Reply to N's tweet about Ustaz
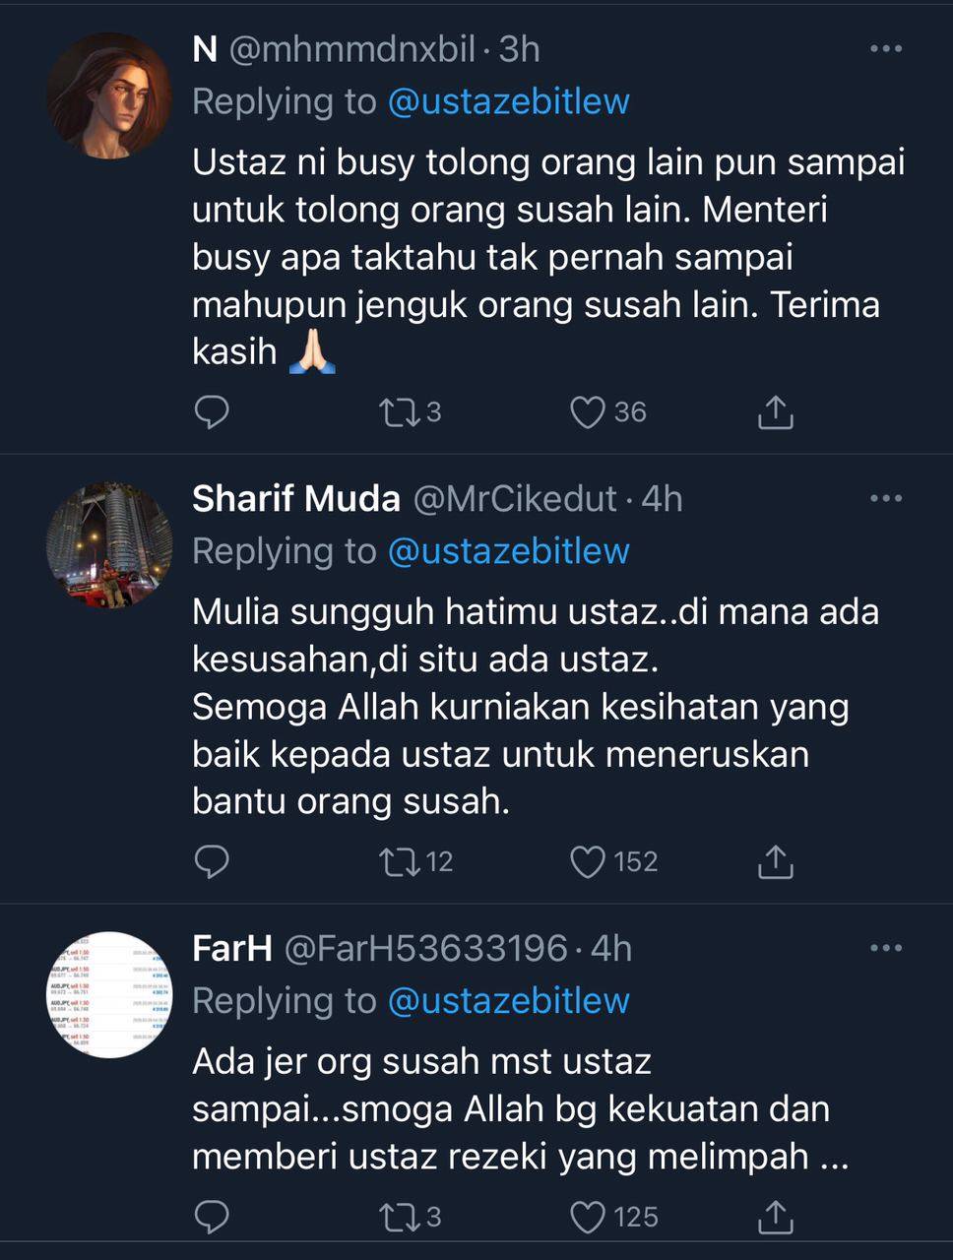The image size is (953, 1260). click(212, 412)
